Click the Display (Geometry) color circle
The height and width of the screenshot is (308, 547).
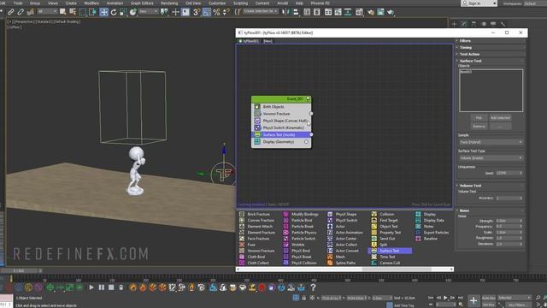coord(306,142)
